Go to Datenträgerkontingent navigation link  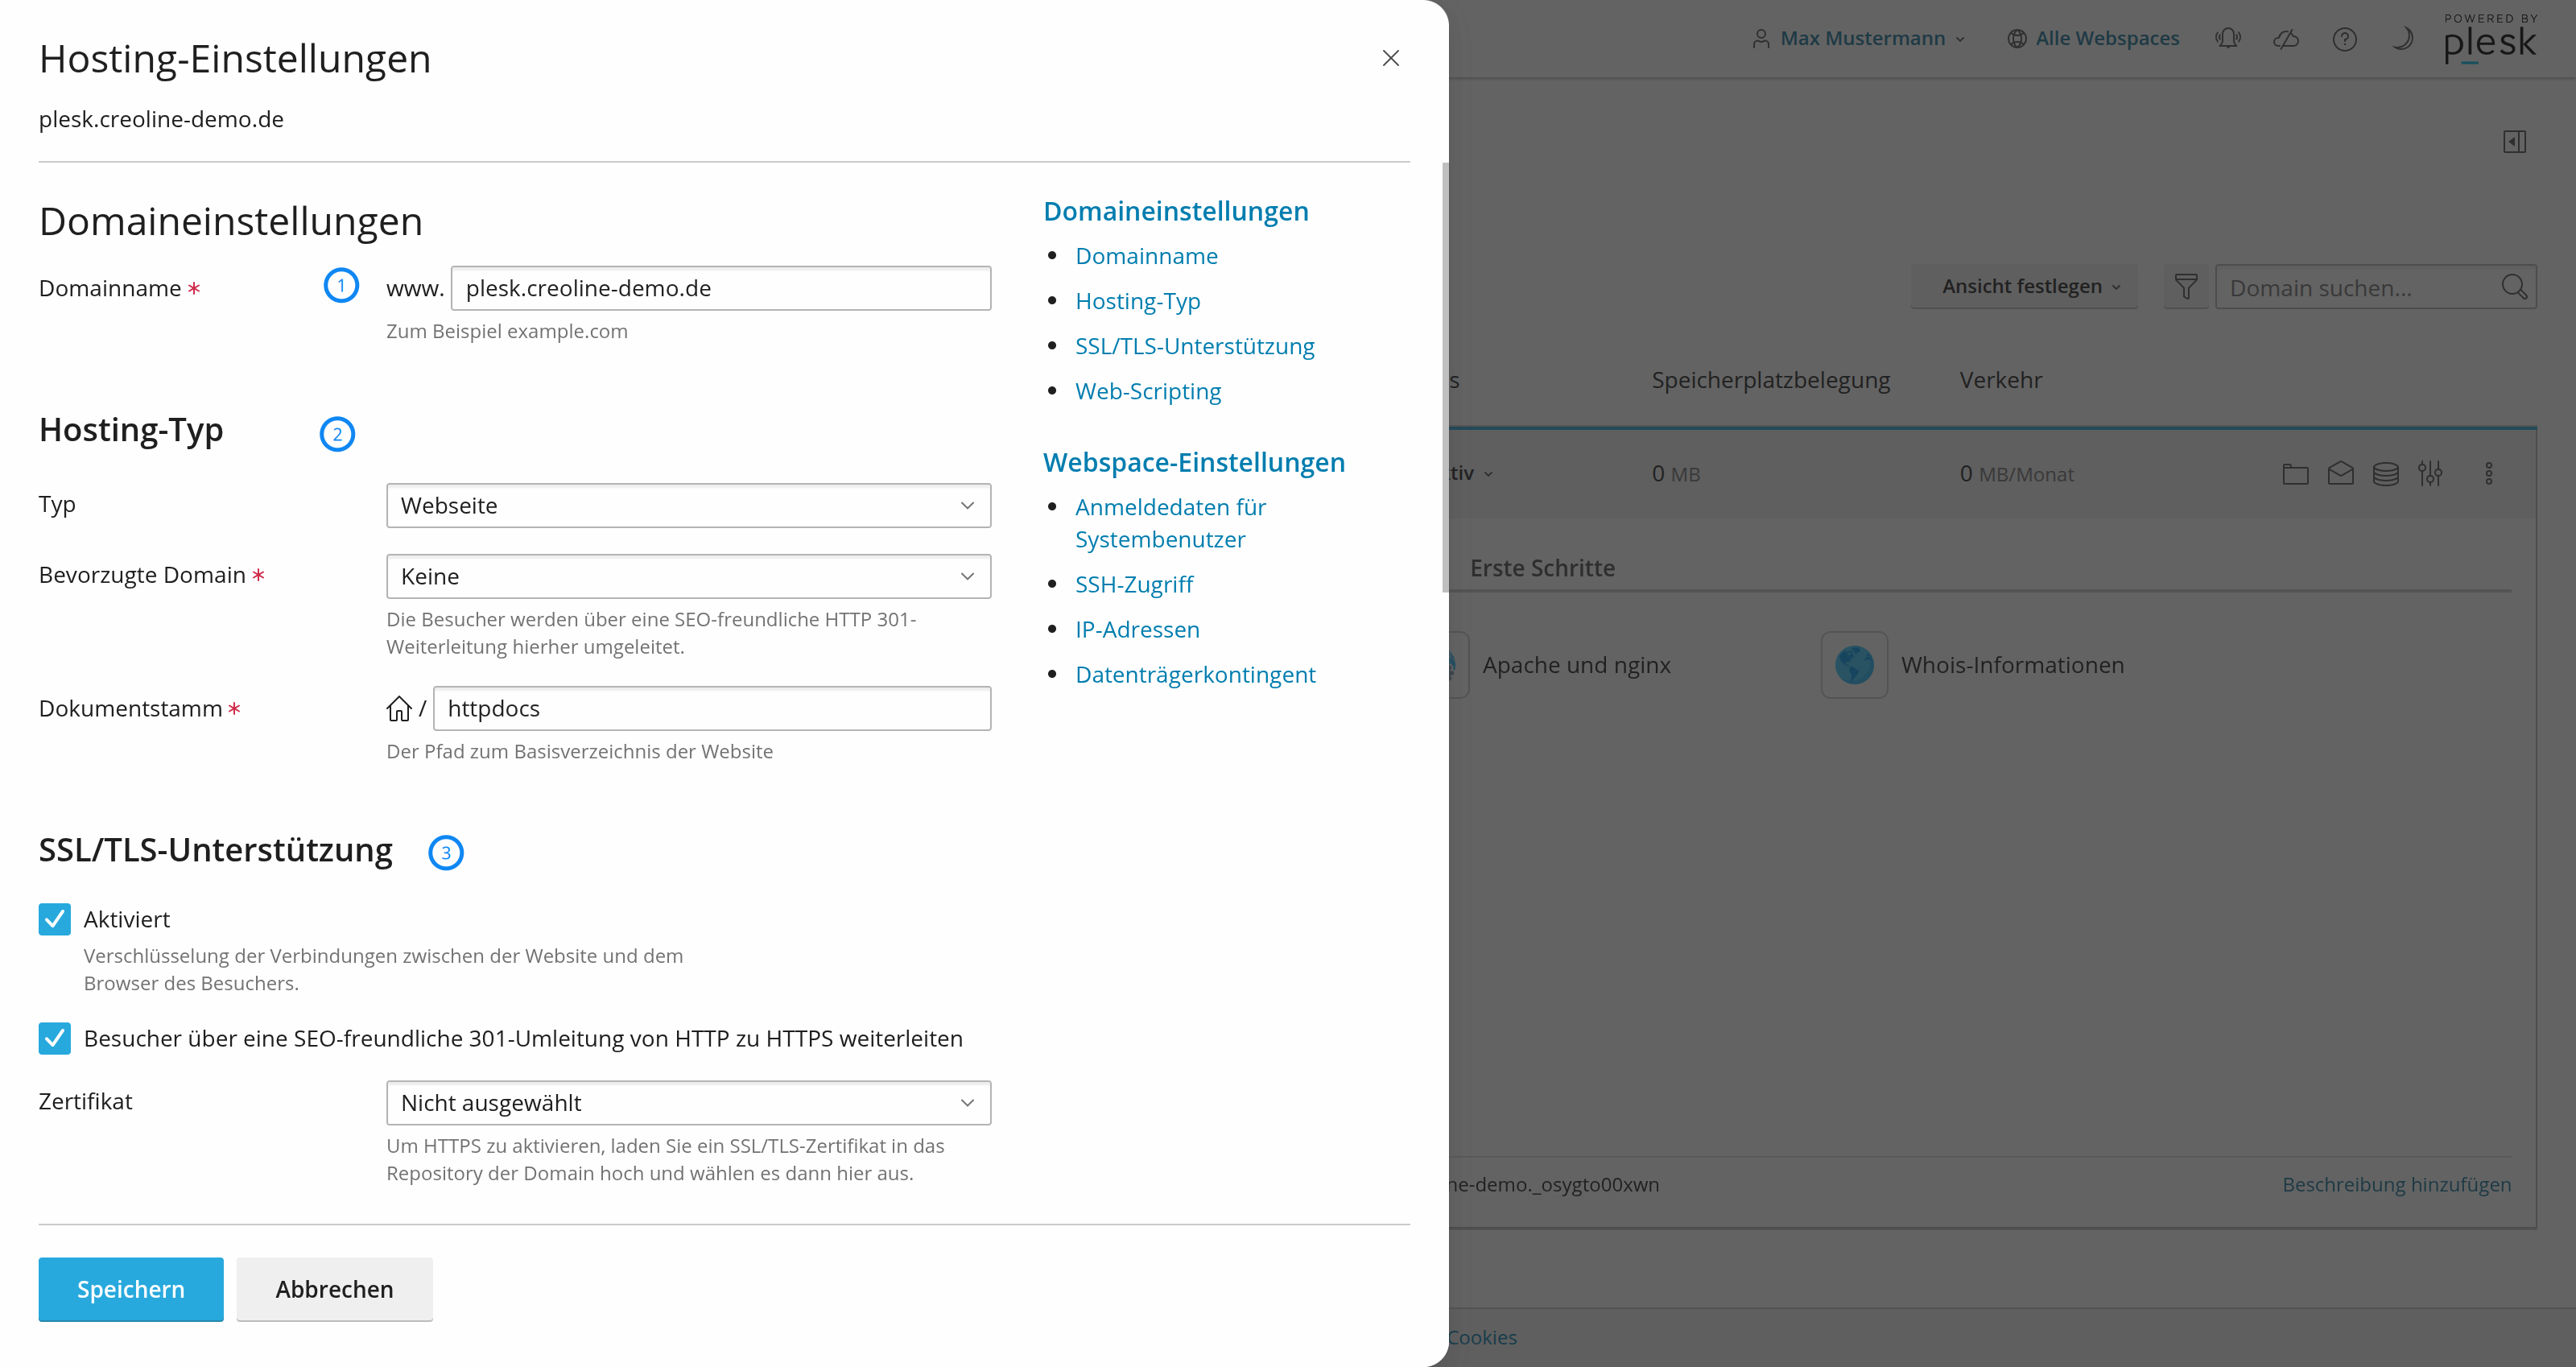tap(1195, 674)
